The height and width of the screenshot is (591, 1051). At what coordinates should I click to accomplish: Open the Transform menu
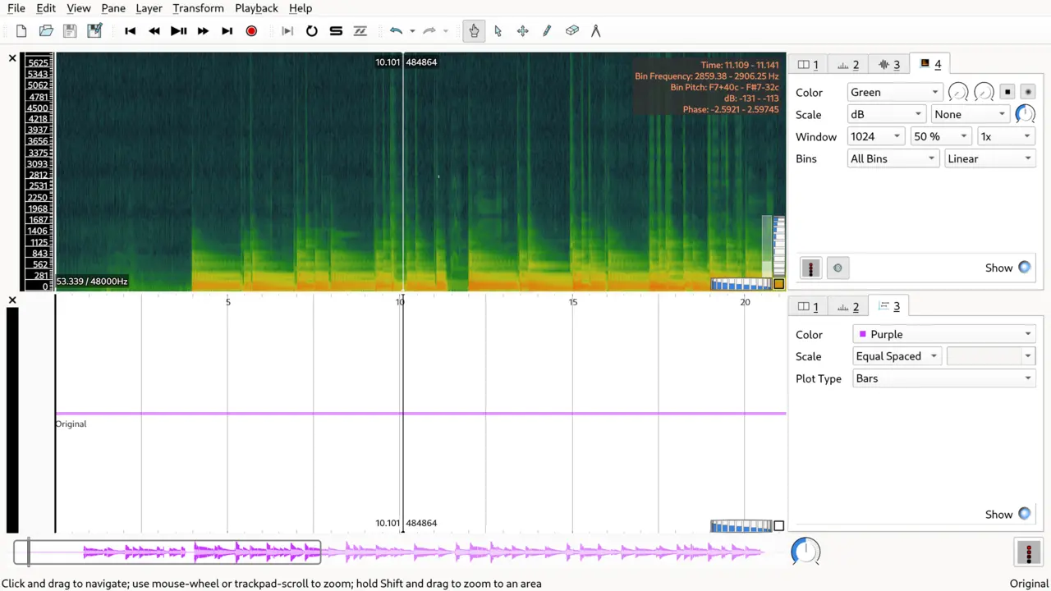(x=198, y=8)
